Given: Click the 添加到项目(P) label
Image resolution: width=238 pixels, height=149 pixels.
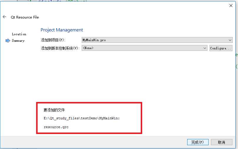Looking at the screenshot, I should 53,40.
